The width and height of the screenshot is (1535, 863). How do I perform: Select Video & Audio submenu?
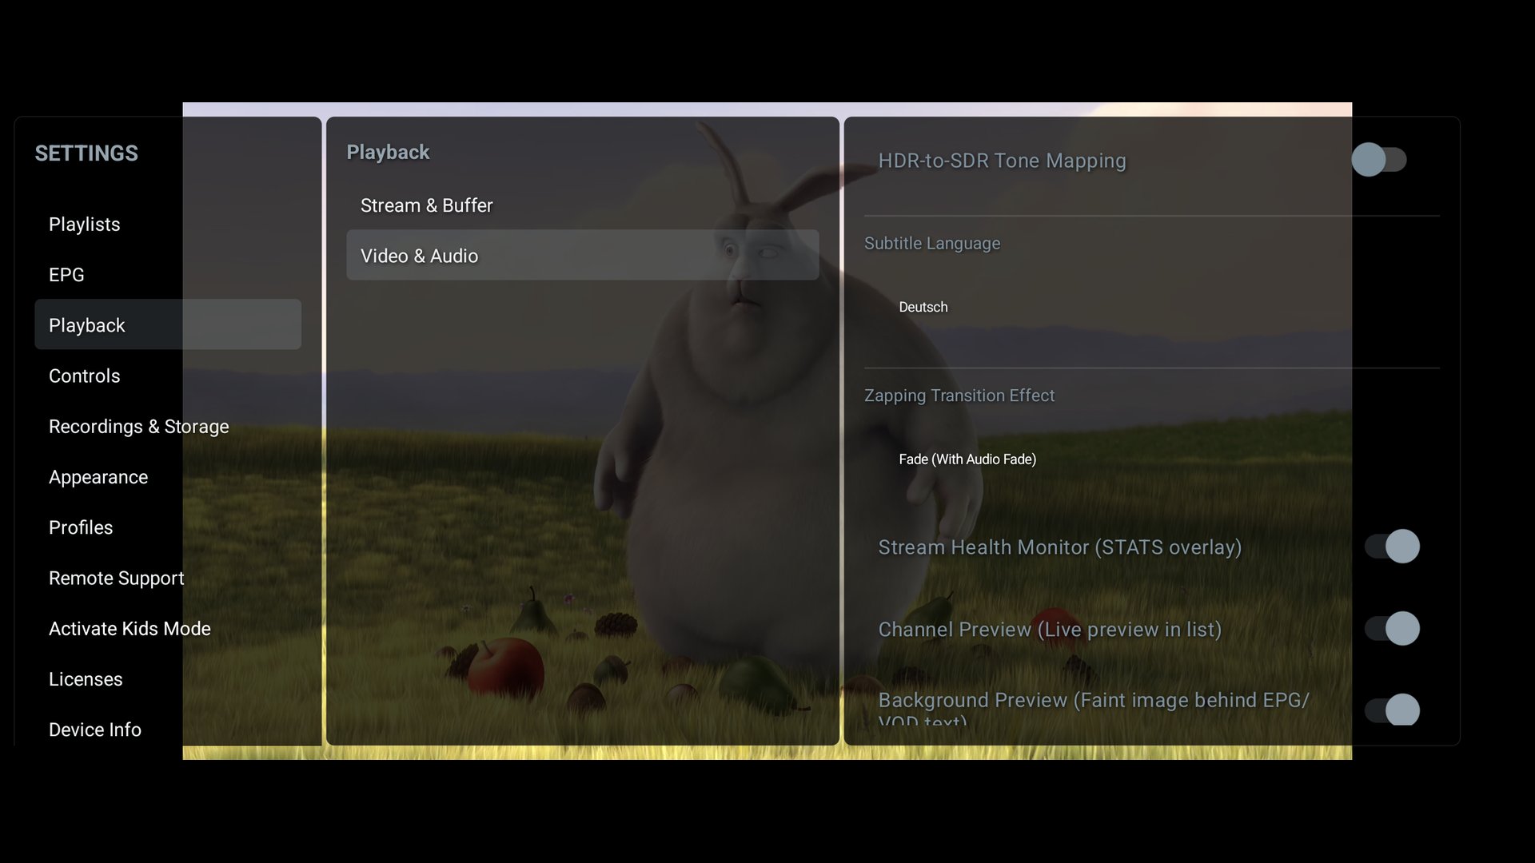pyautogui.click(x=583, y=255)
